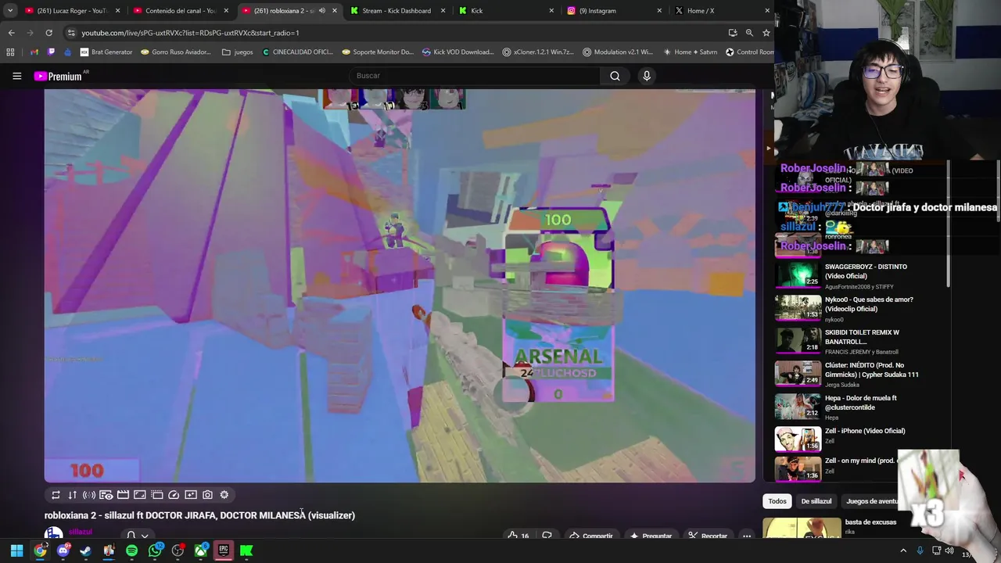Switch to the Lucaz Roger YouTube tab
Screen dimensions: 1001x563
[x=71, y=11]
